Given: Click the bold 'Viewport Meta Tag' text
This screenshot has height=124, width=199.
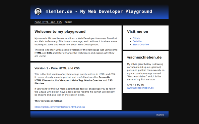Looking at the screenshot, I should (x=71, y=80).
